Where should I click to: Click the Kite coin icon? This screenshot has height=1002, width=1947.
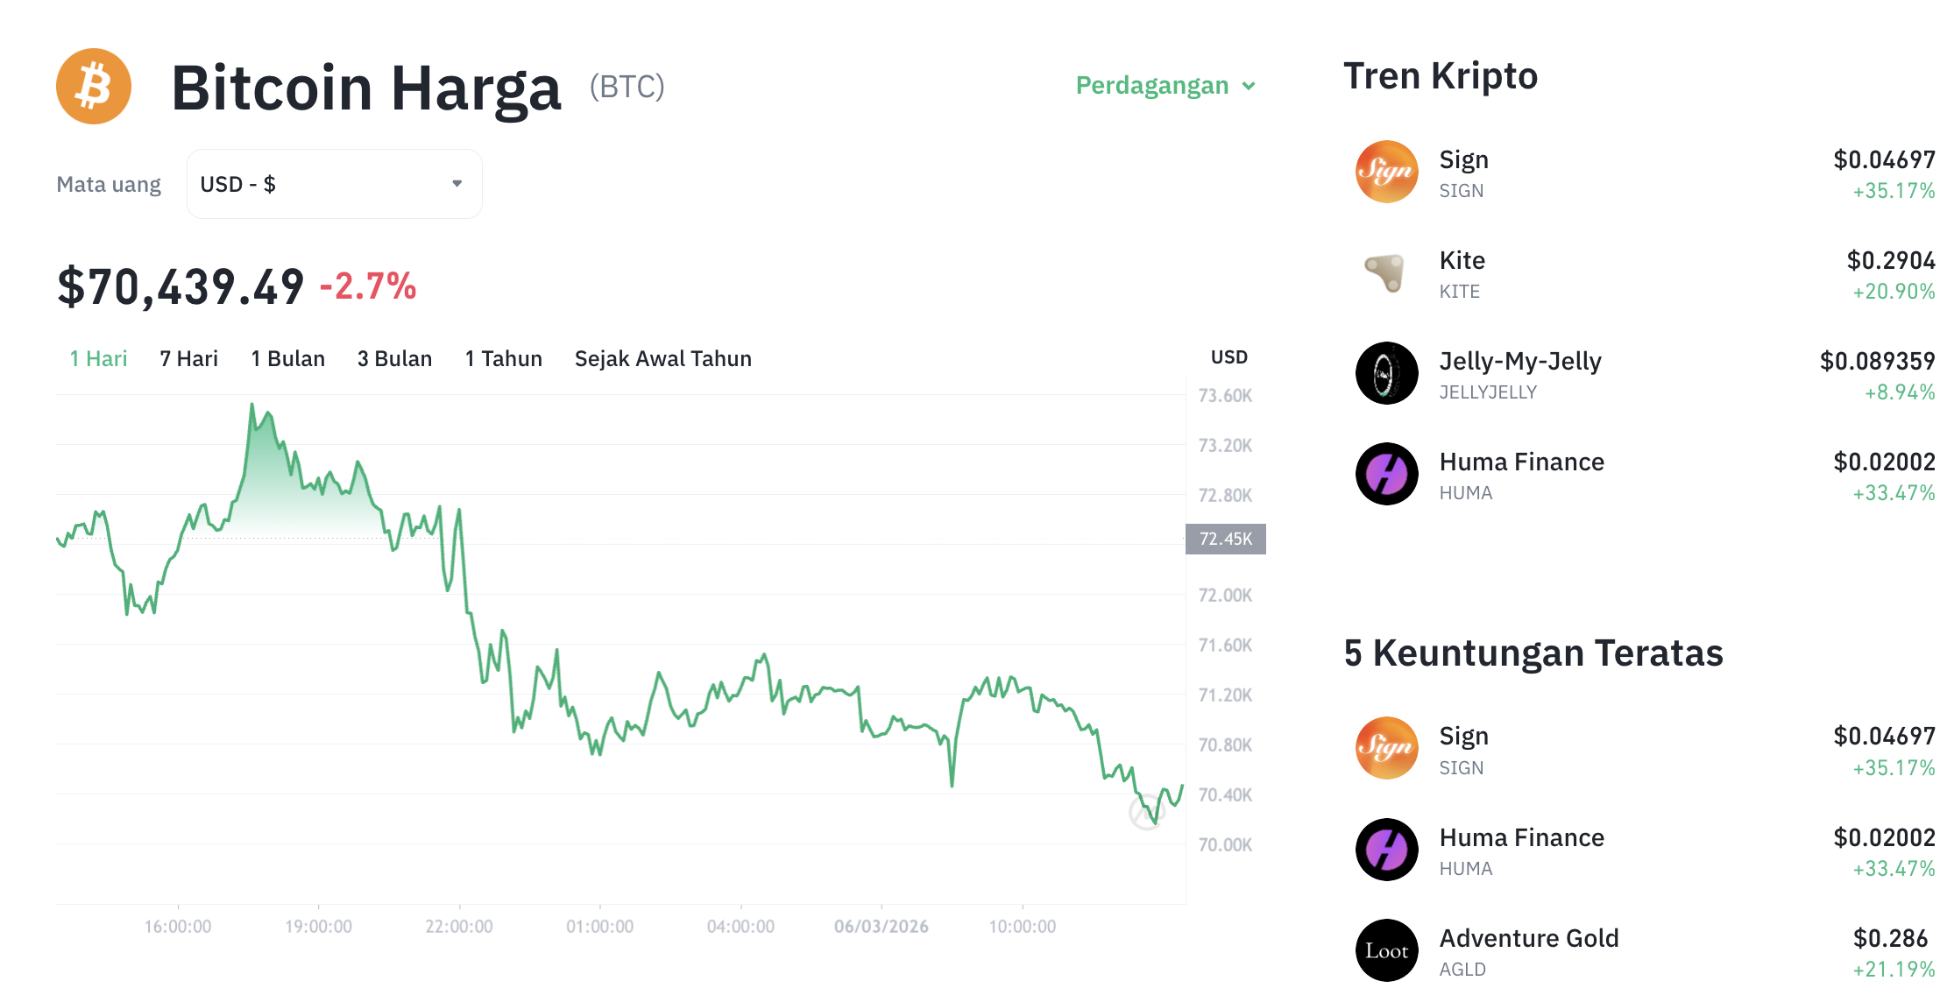1386,274
